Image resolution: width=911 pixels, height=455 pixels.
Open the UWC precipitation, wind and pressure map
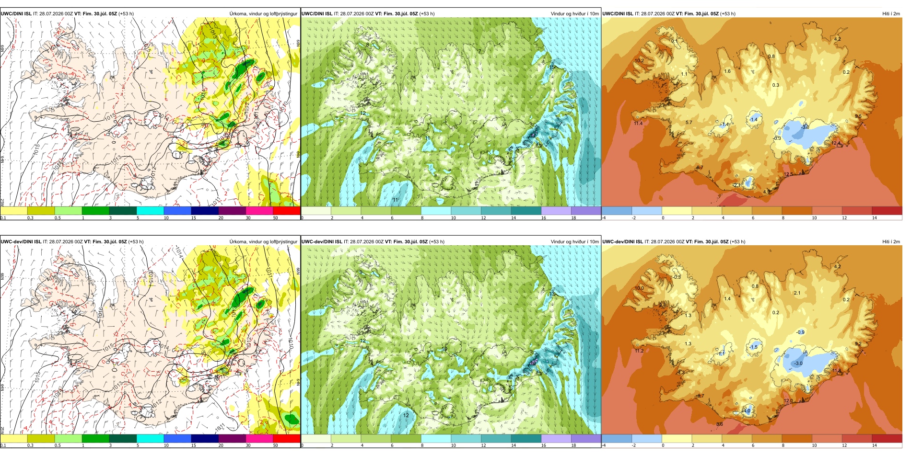coord(150,112)
